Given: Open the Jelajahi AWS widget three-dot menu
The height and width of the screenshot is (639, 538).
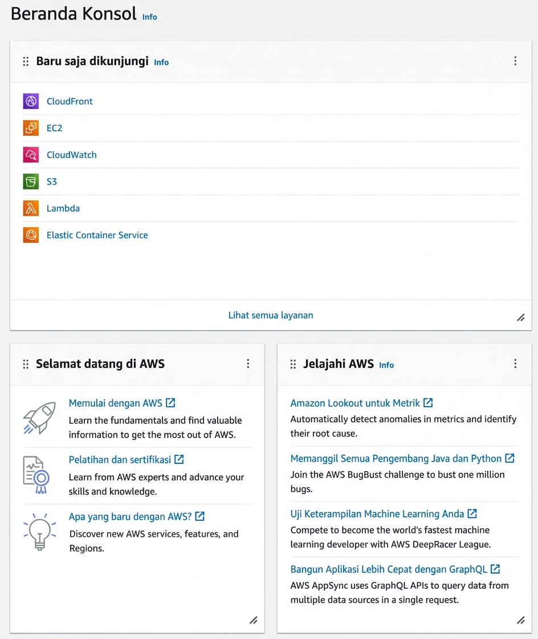Looking at the screenshot, I should [515, 363].
